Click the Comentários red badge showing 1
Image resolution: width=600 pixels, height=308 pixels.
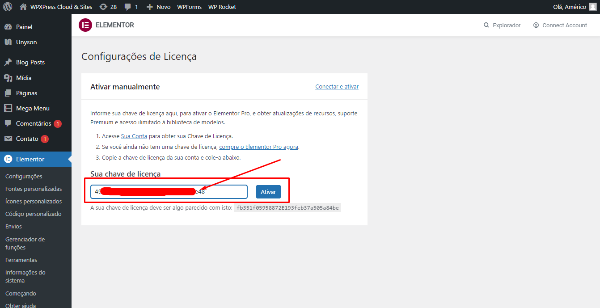pos(58,124)
